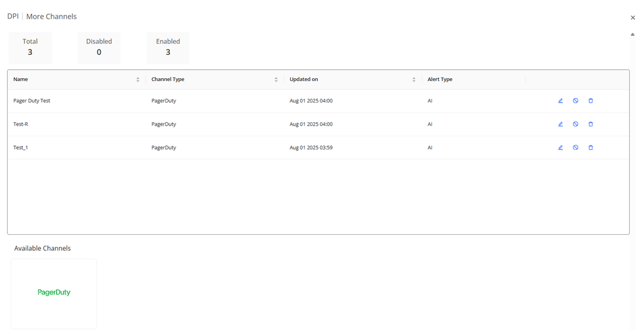Close the More Channels panel

(x=633, y=18)
